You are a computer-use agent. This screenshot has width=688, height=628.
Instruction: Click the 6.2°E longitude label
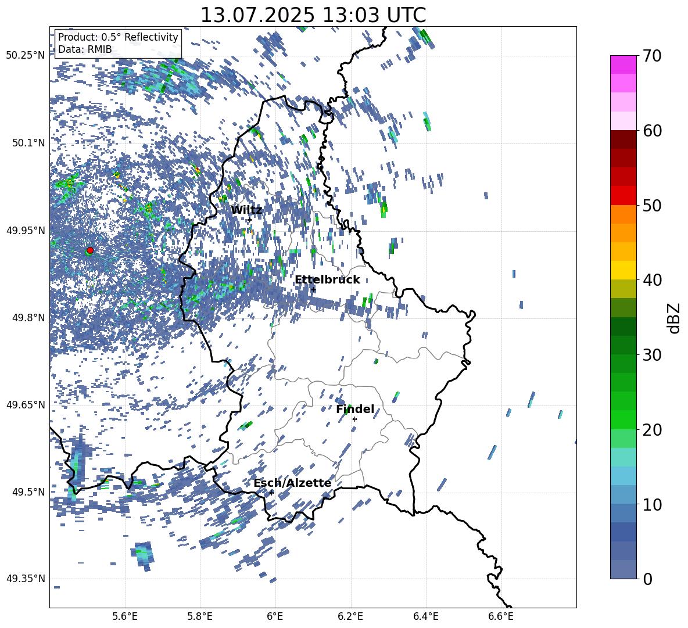tap(350, 616)
